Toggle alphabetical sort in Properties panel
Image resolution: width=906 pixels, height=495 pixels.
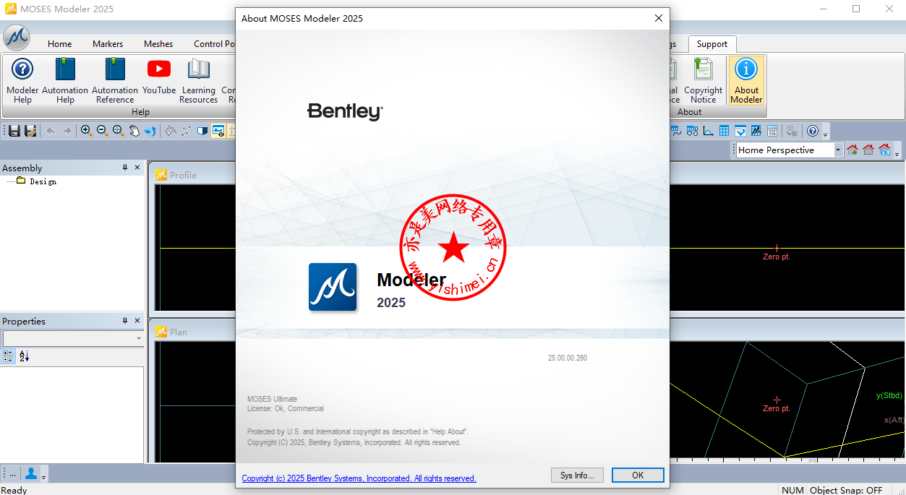(x=24, y=356)
